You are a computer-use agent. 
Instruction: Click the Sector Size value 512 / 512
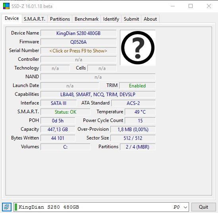[x=133, y=138]
